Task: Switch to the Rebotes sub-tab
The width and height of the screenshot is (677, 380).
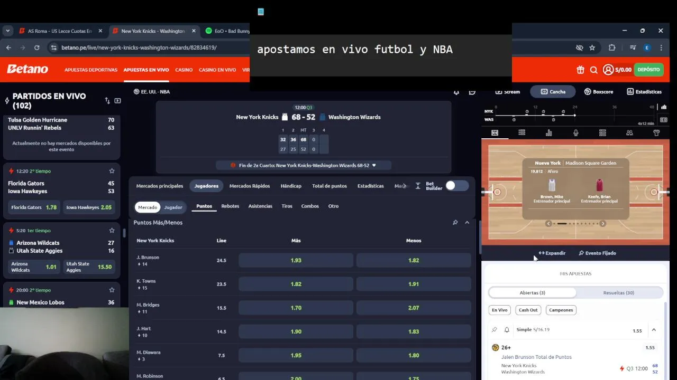Action: pos(230,206)
